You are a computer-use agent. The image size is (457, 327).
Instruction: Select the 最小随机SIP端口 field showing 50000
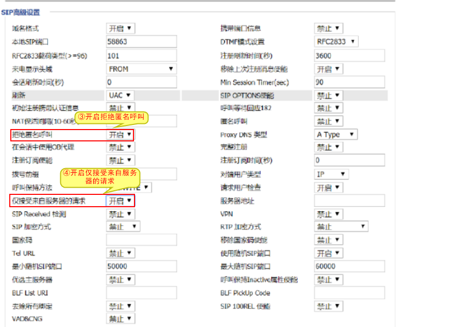point(141,266)
